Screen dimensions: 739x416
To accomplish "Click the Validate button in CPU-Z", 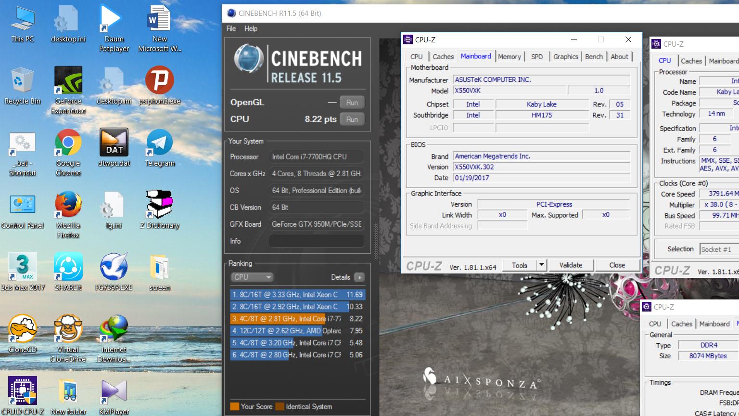I will click(571, 265).
